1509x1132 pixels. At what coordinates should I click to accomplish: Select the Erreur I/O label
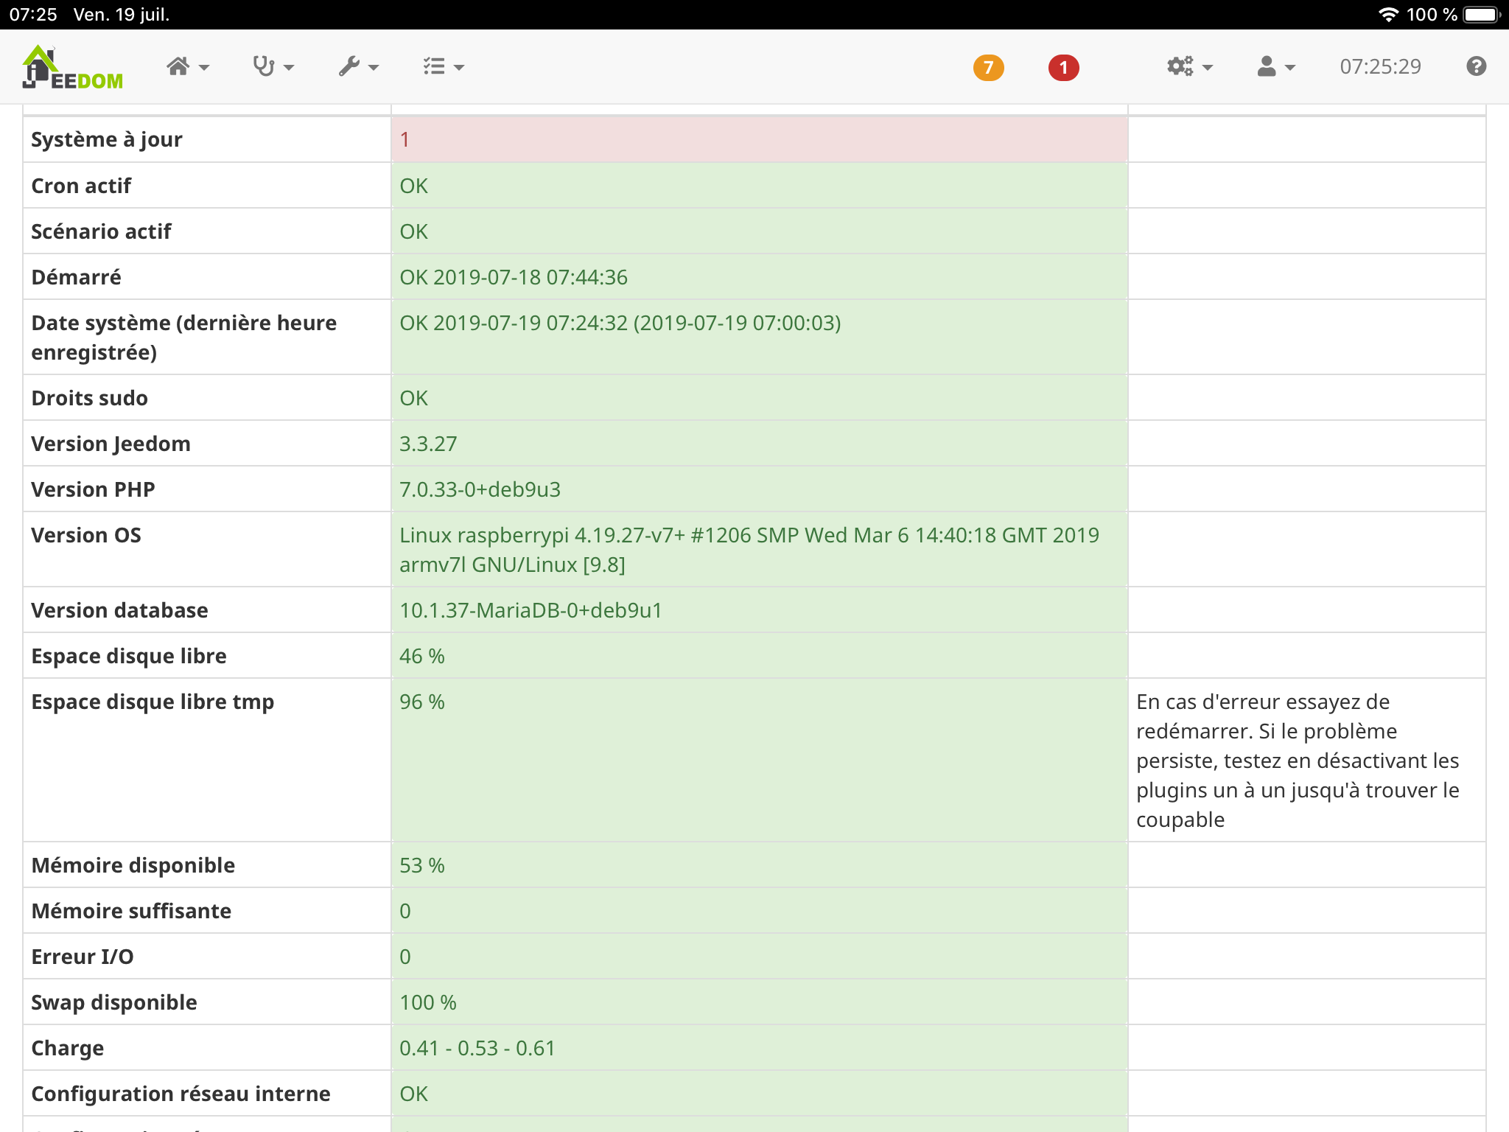83,957
